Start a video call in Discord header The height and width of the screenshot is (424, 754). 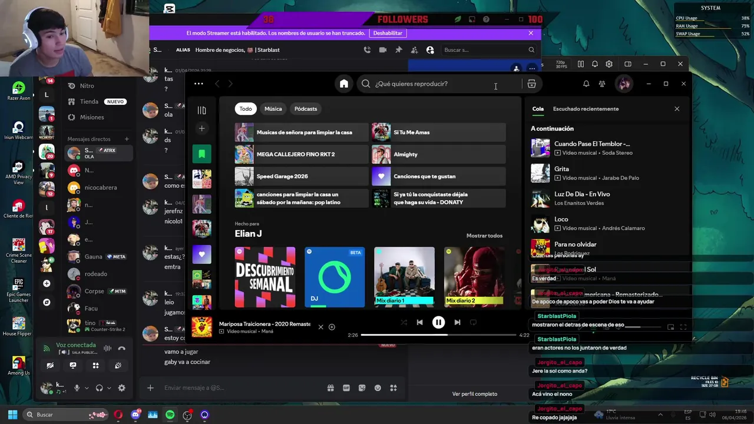[x=383, y=50]
